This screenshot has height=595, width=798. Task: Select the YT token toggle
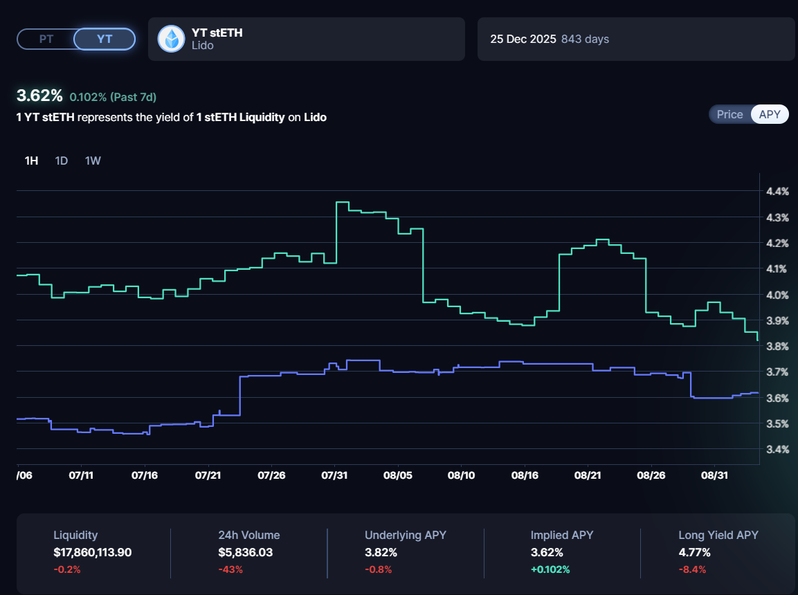(x=105, y=39)
